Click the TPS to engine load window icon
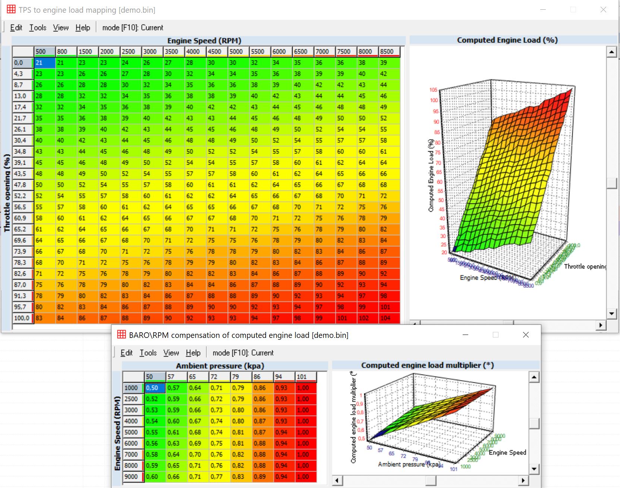Viewport: 620px width, 488px height. tap(11, 9)
